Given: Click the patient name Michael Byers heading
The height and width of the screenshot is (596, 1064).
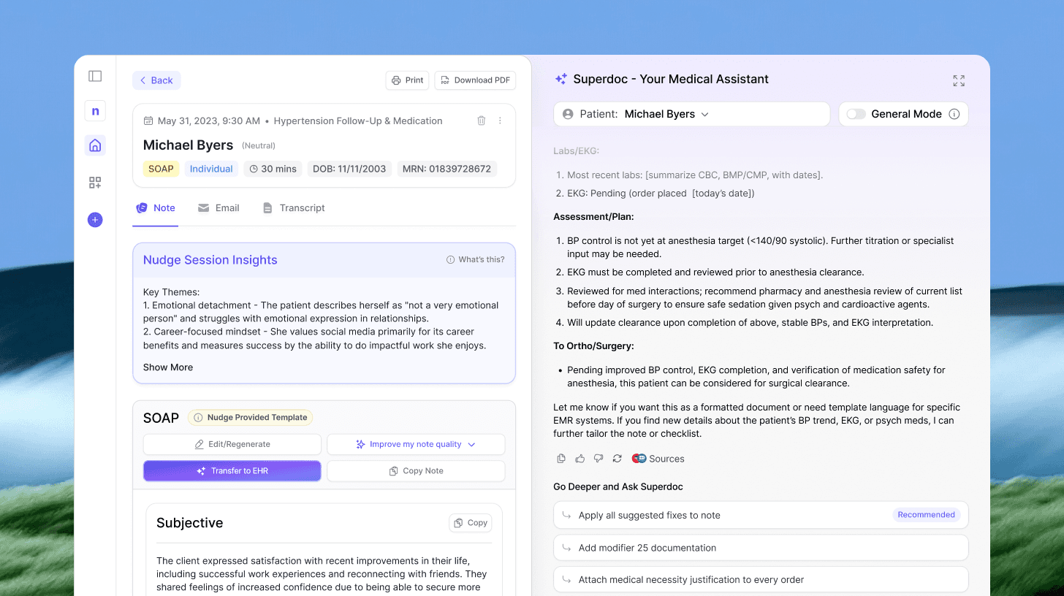Looking at the screenshot, I should tap(188, 145).
